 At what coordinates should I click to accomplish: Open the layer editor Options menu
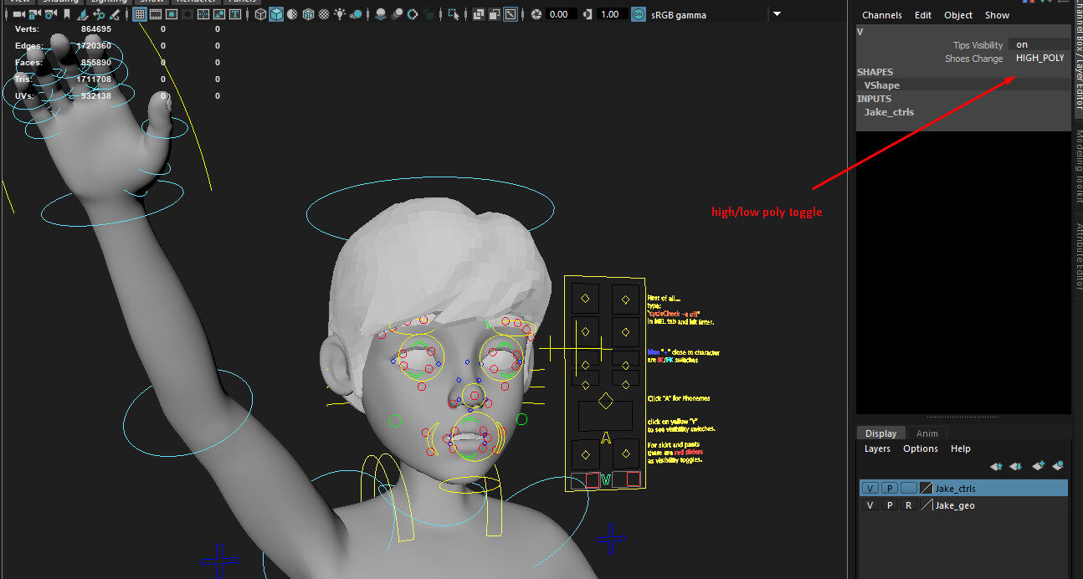coord(921,448)
